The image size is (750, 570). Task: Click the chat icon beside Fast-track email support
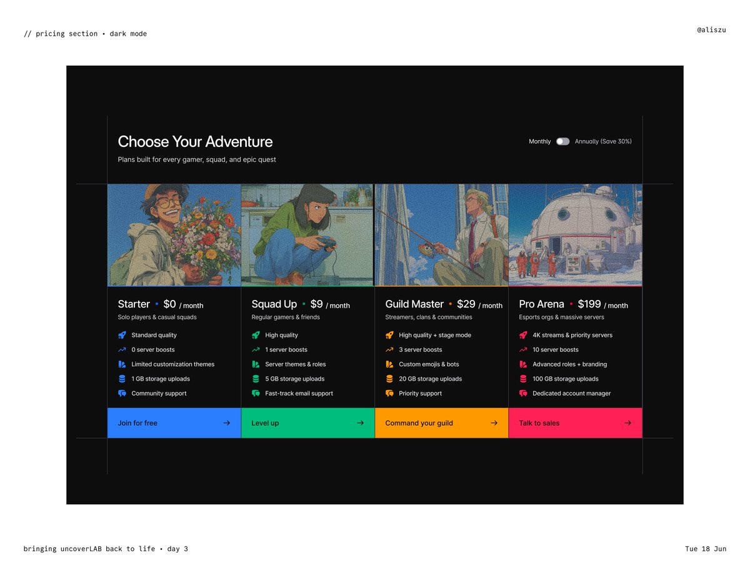coord(256,393)
